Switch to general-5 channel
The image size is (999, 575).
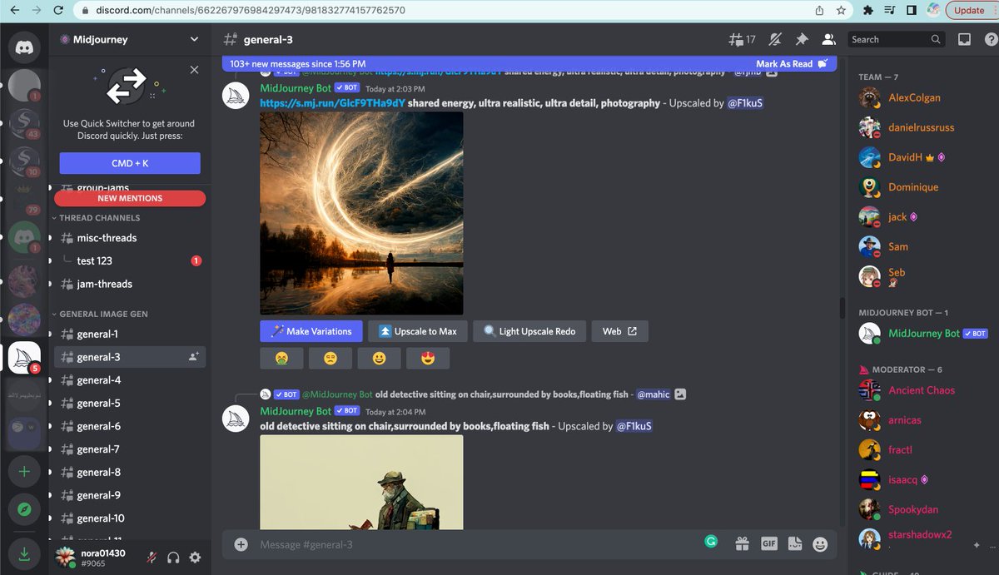pos(130,403)
